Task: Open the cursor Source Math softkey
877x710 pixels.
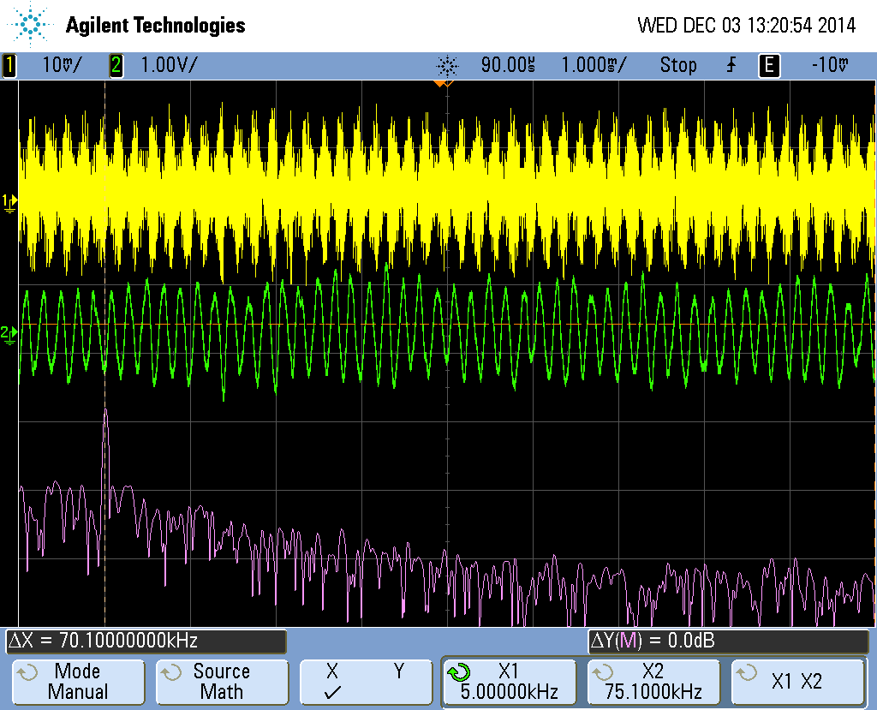Action: tap(221, 682)
